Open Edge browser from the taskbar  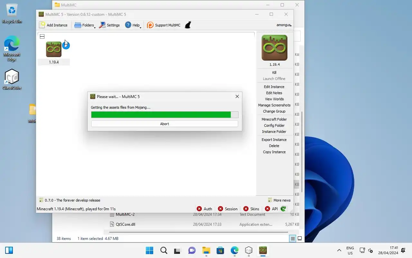[234, 250]
